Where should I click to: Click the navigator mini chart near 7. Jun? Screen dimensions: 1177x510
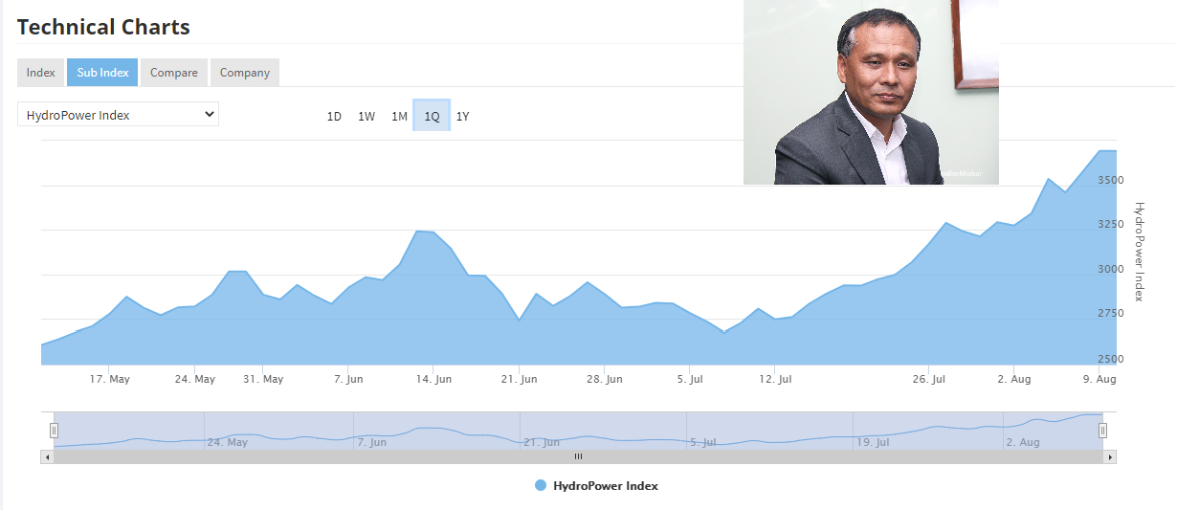(x=372, y=435)
